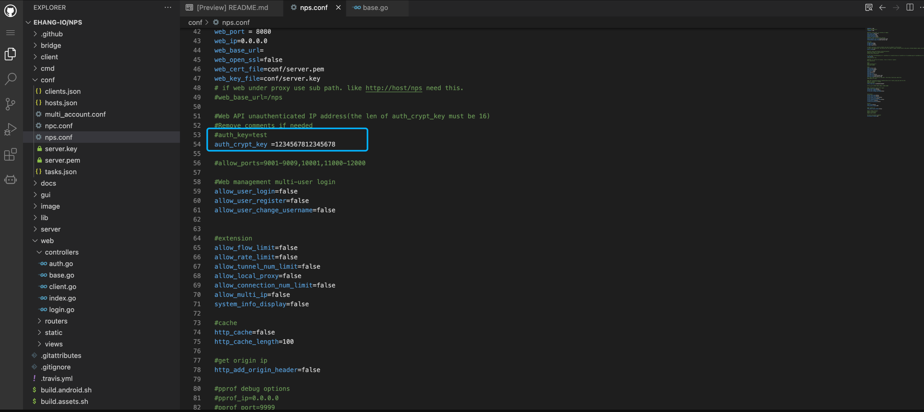Go back with the left arrow icon

tap(882, 7)
